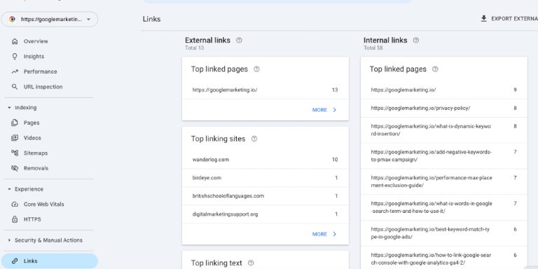Open the property selector dropdown
Screen dimensions: 538x269
50,19
